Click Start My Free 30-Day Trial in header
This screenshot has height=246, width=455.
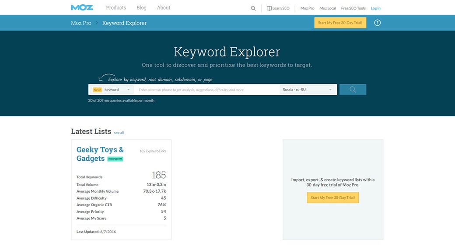[340, 23]
